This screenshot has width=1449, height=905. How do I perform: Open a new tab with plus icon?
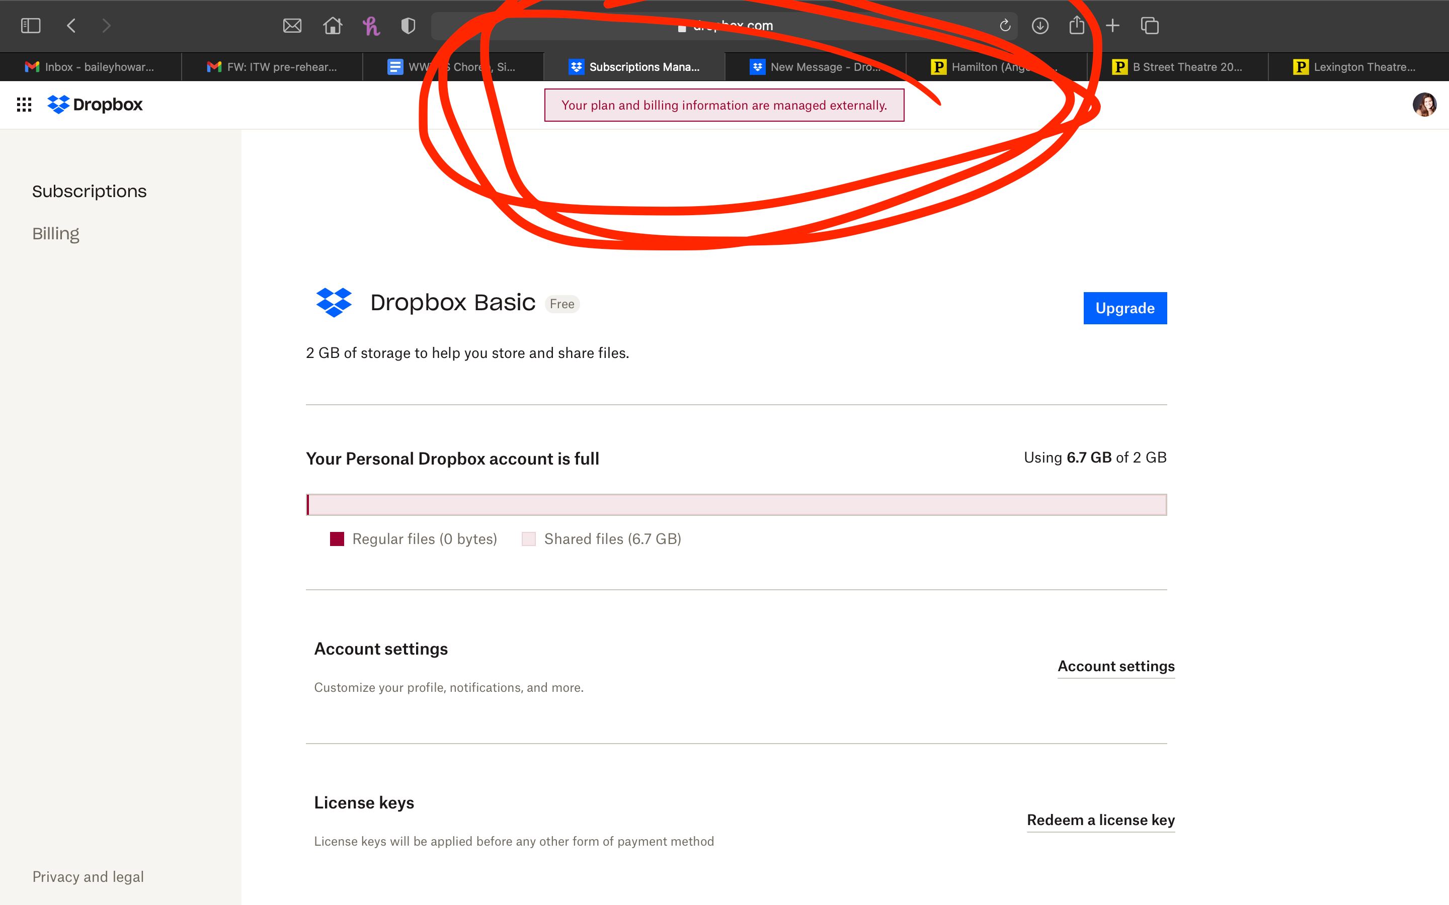click(x=1112, y=26)
